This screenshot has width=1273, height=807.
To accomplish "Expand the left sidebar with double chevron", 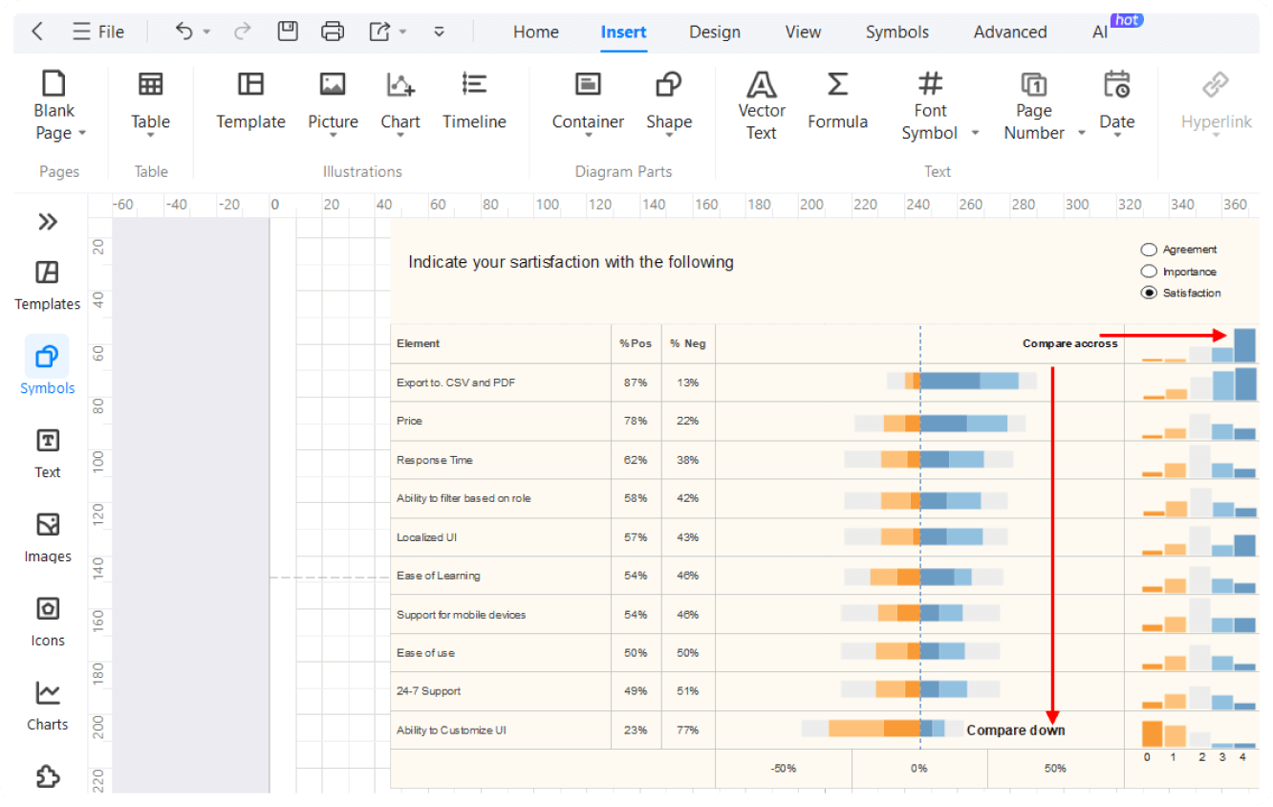I will [48, 222].
